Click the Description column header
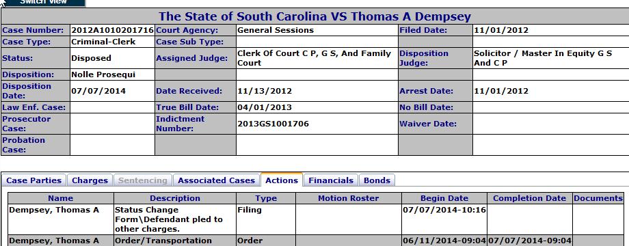 point(175,198)
